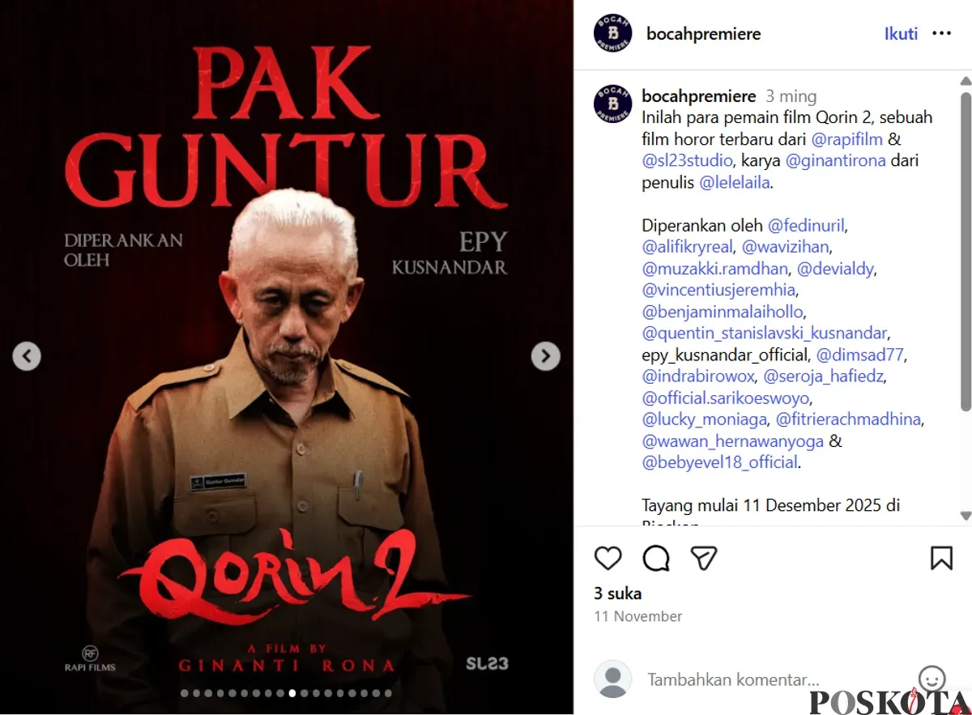Share post using paper plane icon

pos(704,558)
